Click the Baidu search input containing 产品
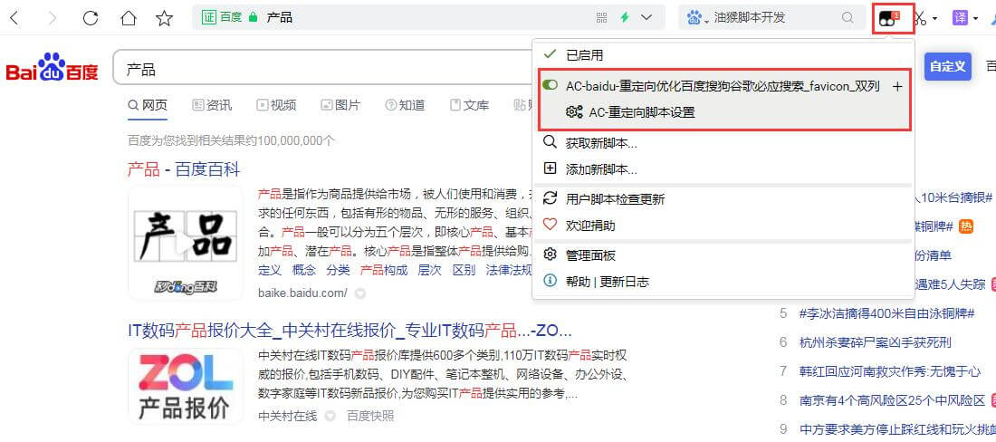996x442 pixels. pos(324,69)
